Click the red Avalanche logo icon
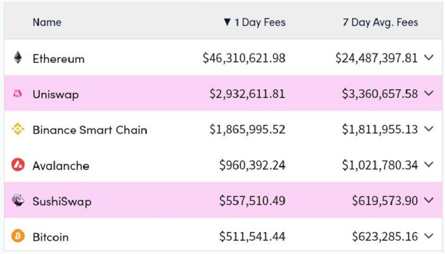This screenshot has height=254, width=445. tap(18, 165)
